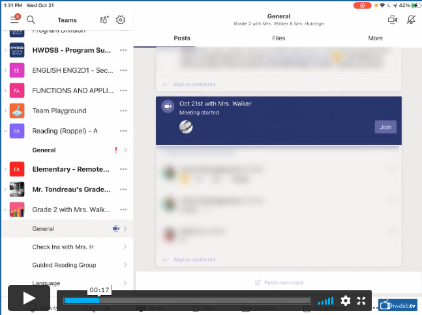The height and width of the screenshot is (315, 422).
Task: Enter fullscreen video mode
Action: pos(361,301)
